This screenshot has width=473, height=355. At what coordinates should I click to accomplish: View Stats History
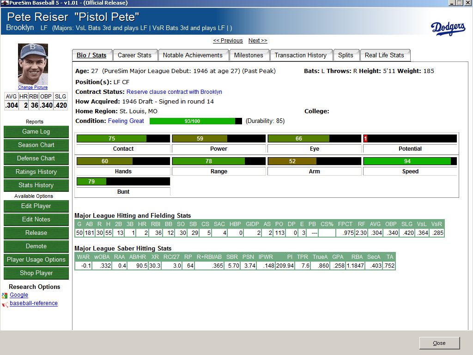coord(36,185)
